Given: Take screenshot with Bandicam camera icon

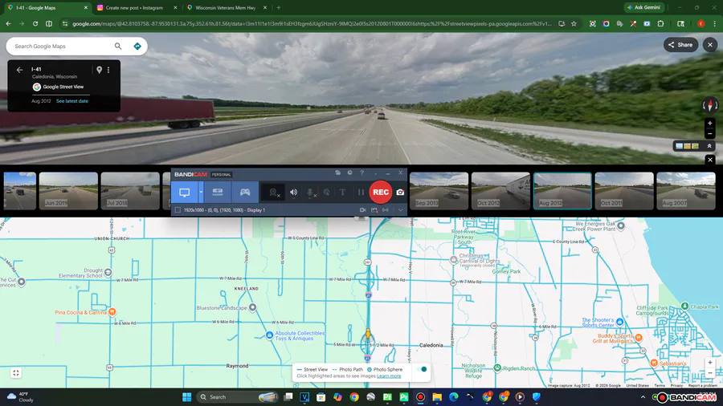Looking at the screenshot, I should [400, 193].
